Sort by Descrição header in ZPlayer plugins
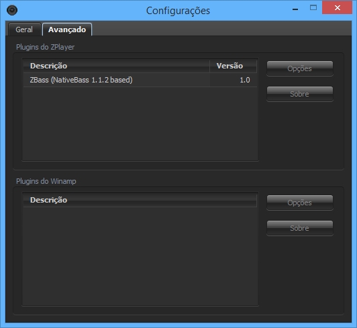 click(x=116, y=66)
